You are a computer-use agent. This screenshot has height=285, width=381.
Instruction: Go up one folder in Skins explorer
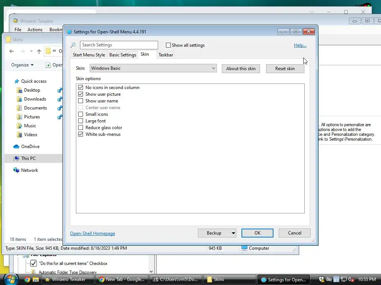[x=39, y=51]
